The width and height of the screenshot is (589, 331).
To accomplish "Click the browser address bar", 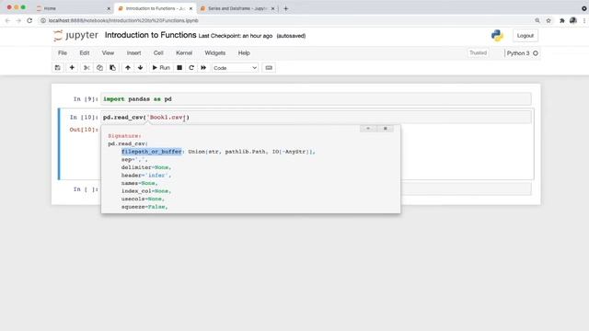I will [x=285, y=20].
